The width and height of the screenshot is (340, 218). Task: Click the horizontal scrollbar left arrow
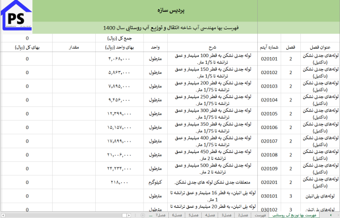tap(3, 215)
